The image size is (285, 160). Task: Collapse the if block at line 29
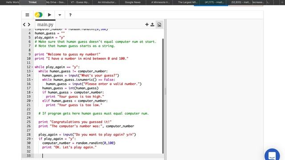[33, 139]
